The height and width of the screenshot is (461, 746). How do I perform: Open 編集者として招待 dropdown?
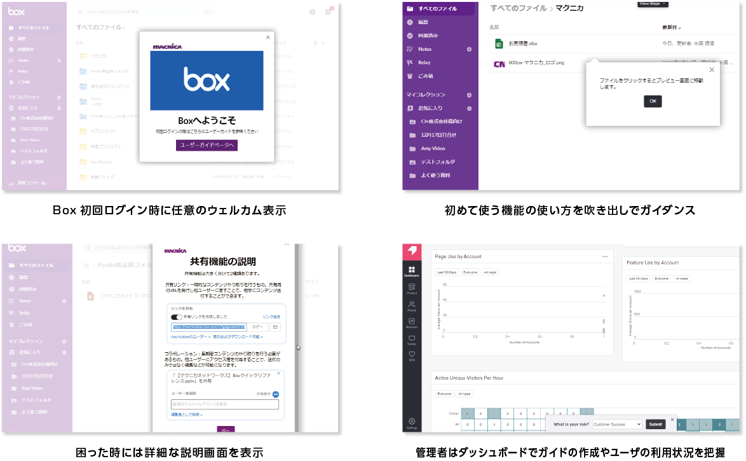(187, 415)
